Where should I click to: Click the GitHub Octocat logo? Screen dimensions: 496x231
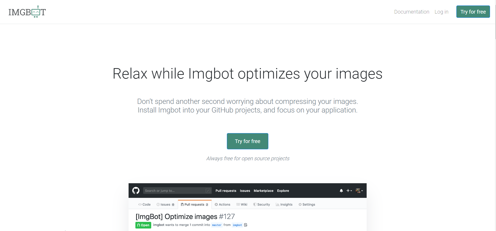tap(136, 191)
